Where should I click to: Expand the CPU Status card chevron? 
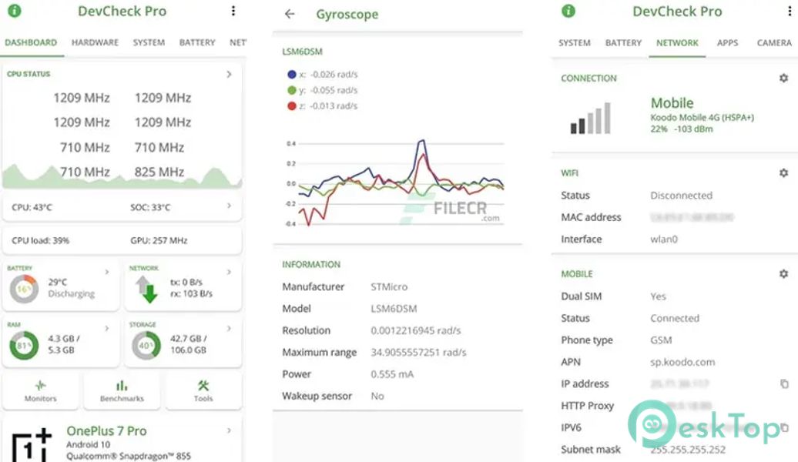pos(229,75)
